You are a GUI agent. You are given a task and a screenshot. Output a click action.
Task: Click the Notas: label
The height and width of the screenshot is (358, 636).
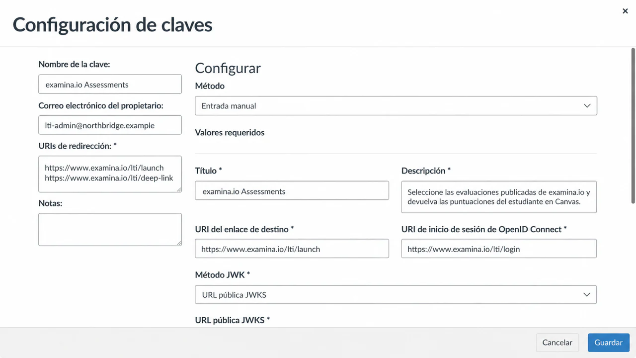[50, 203]
